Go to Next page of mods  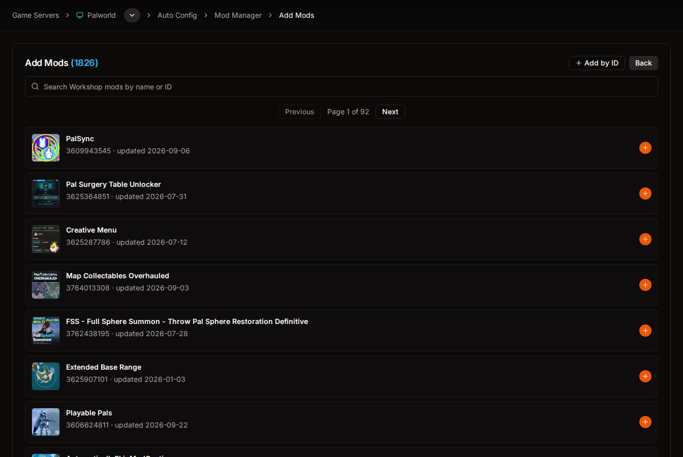point(390,112)
